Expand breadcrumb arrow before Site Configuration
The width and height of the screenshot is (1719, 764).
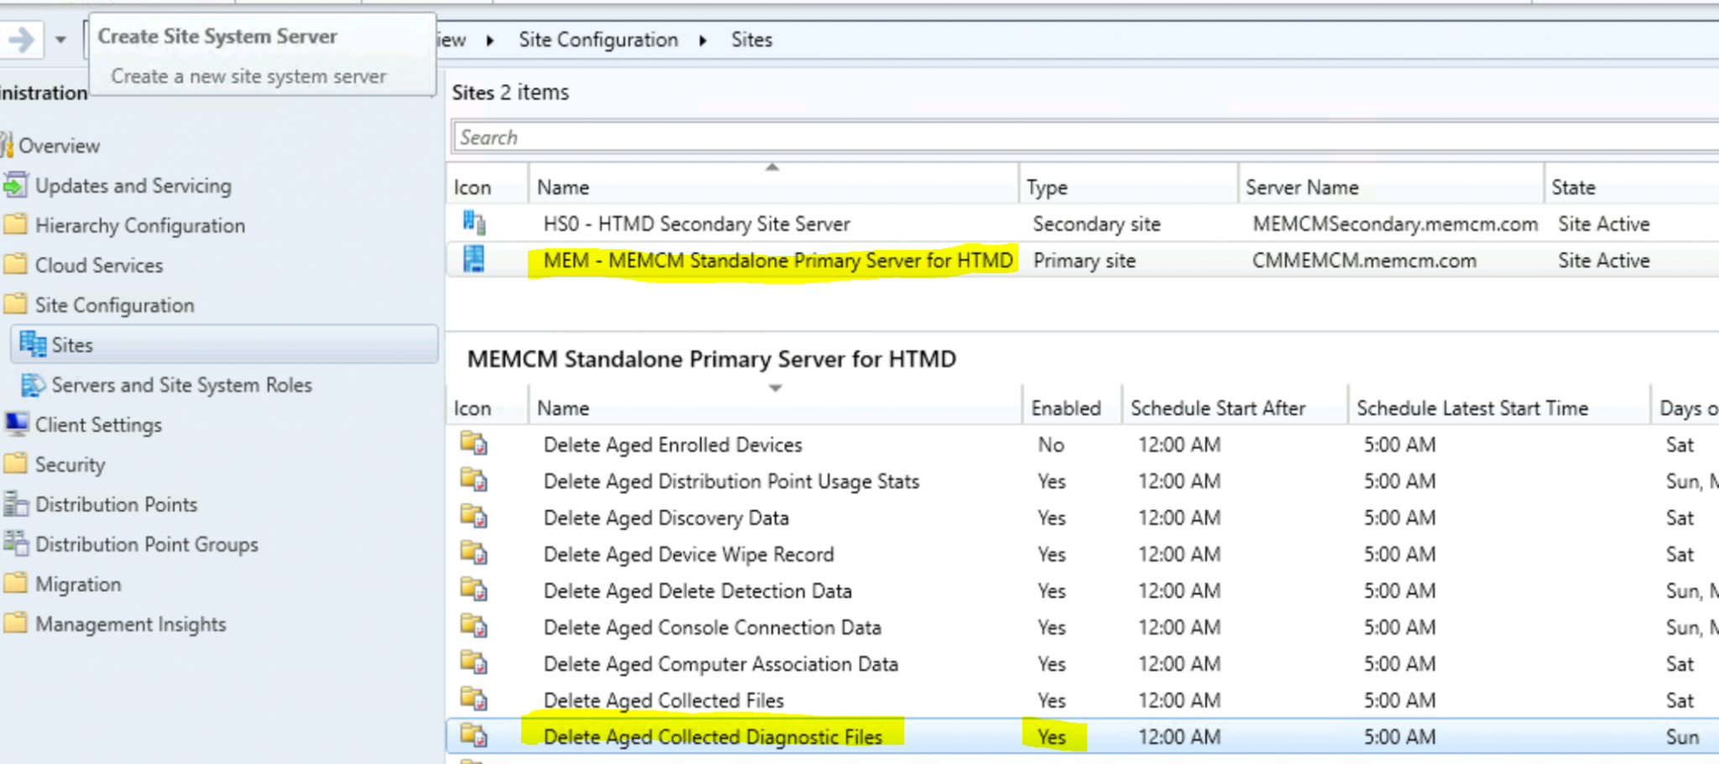point(490,40)
